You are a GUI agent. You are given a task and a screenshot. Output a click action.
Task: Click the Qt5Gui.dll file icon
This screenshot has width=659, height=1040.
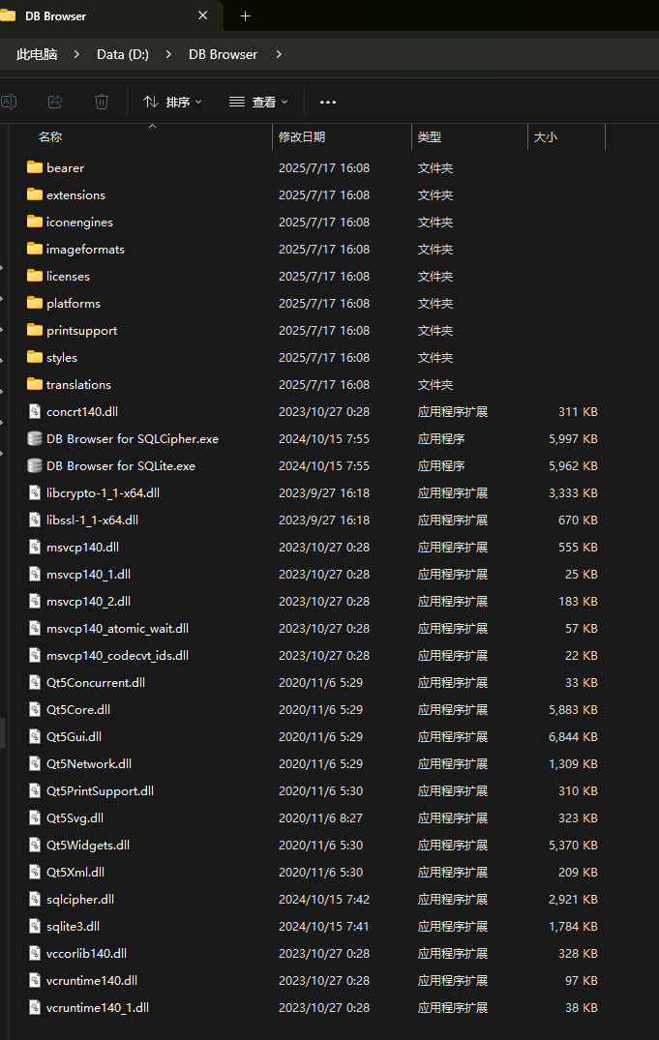35,736
